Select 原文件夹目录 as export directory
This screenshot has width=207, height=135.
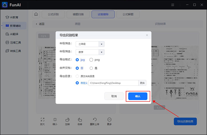click(x=77, y=76)
